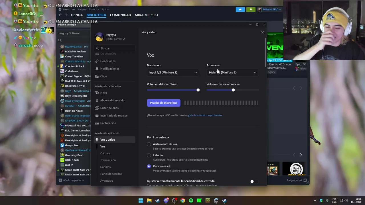Adjust the Volumen del micrófono slider handle
The image size is (365, 205).
[x=198, y=90]
